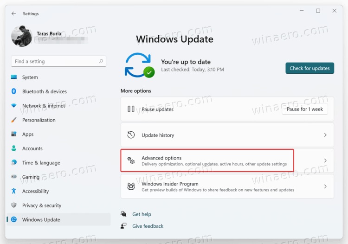The image size is (348, 244).
Task: Open Bluetooth & devices settings
Action: [x=45, y=91]
